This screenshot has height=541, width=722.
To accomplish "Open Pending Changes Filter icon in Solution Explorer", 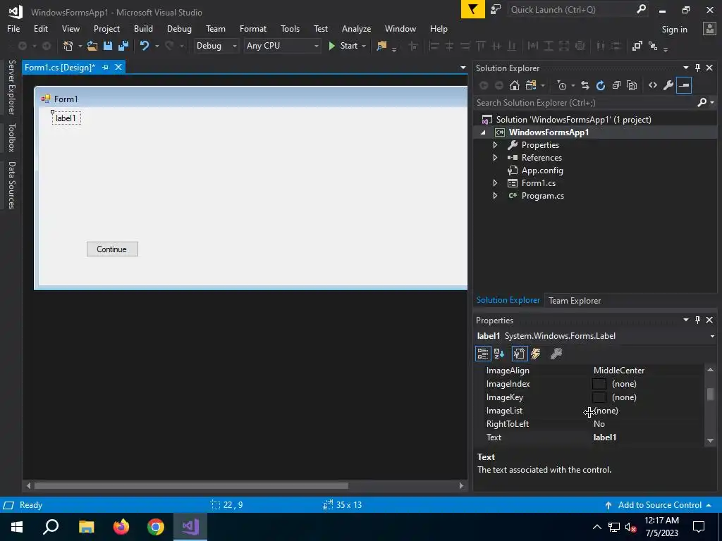I will 562,85.
